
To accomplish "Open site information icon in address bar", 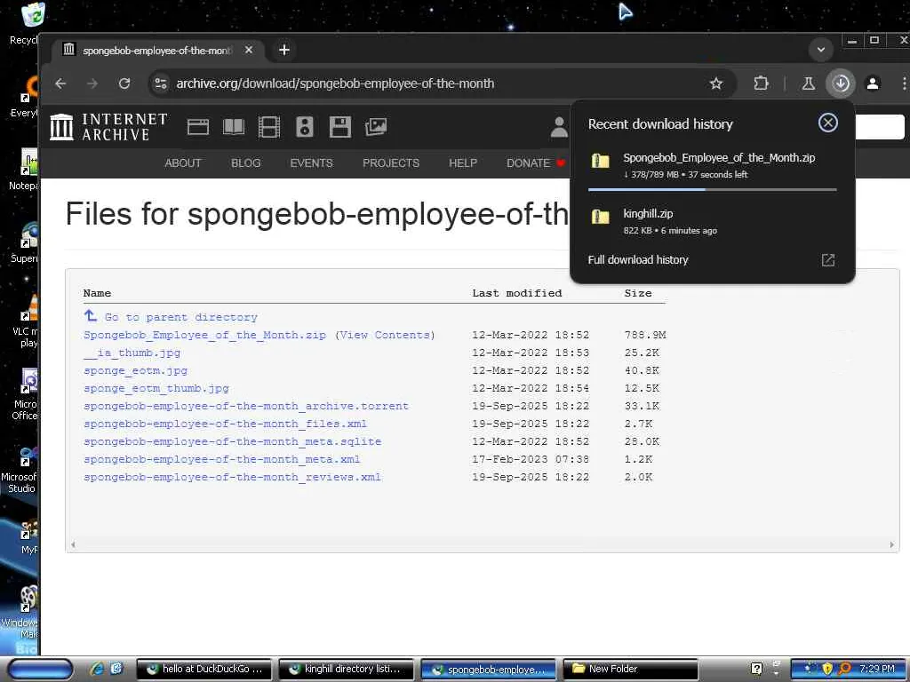I will [x=161, y=83].
